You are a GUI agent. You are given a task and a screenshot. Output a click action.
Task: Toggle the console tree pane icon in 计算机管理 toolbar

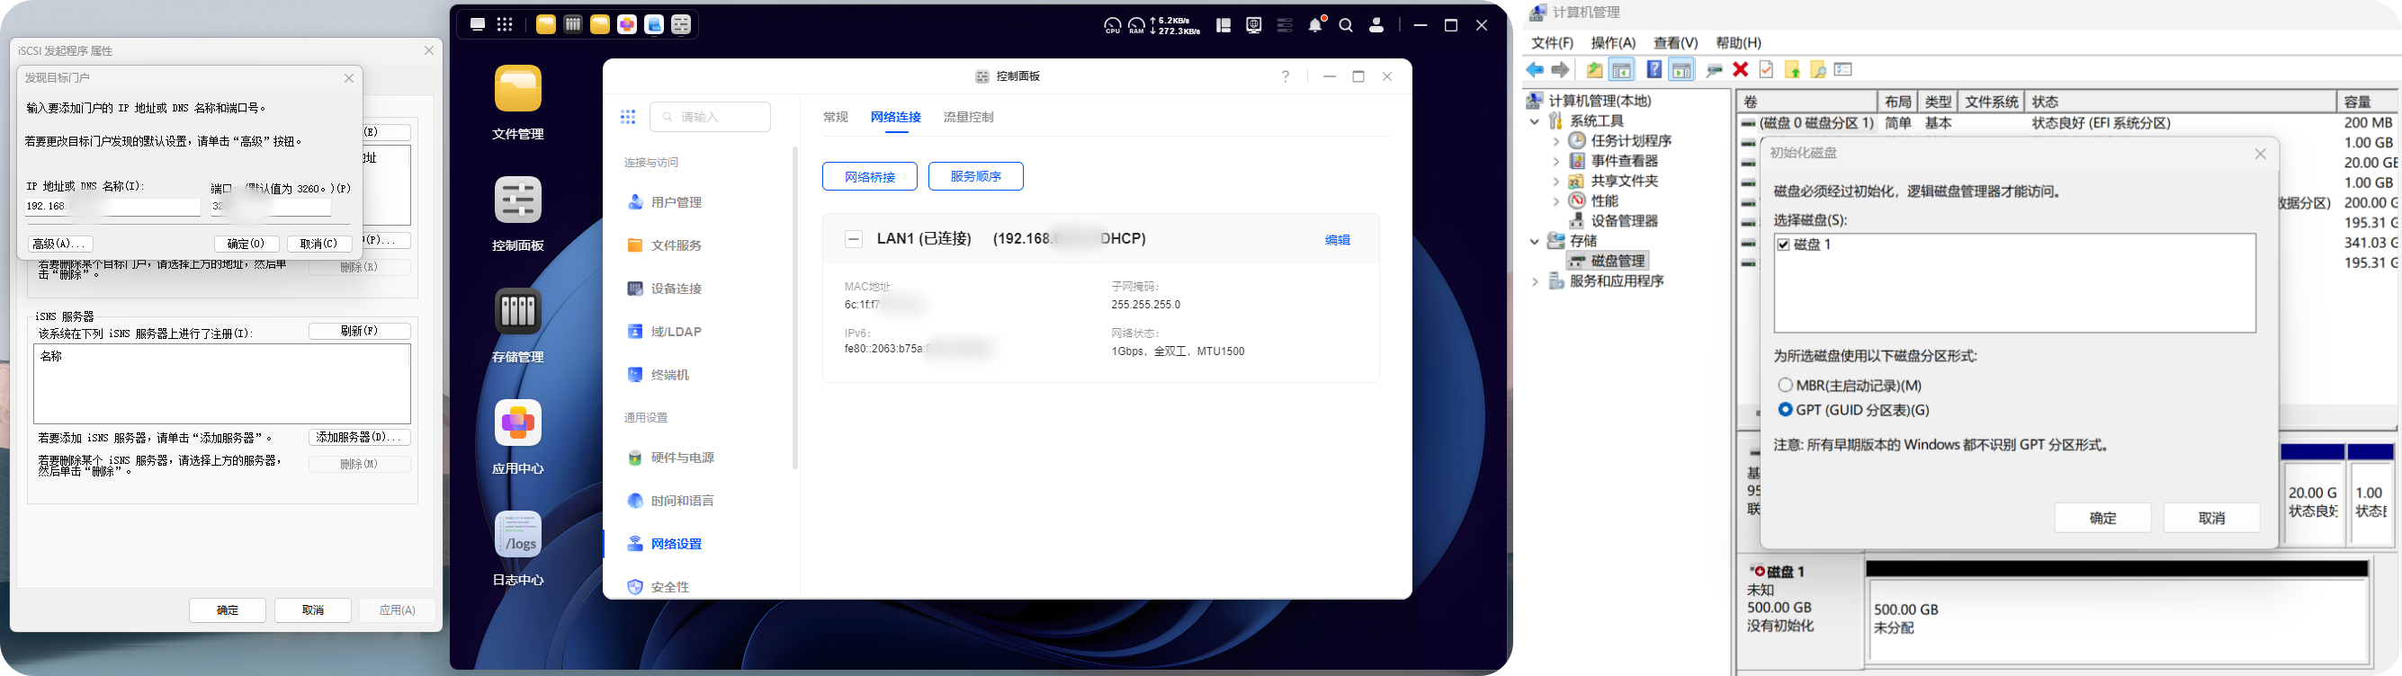tap(1621, 70)
